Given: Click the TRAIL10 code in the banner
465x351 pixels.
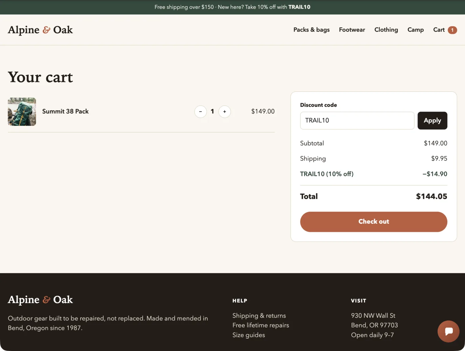Looking at the screenshot, I should tap(299, 7).
